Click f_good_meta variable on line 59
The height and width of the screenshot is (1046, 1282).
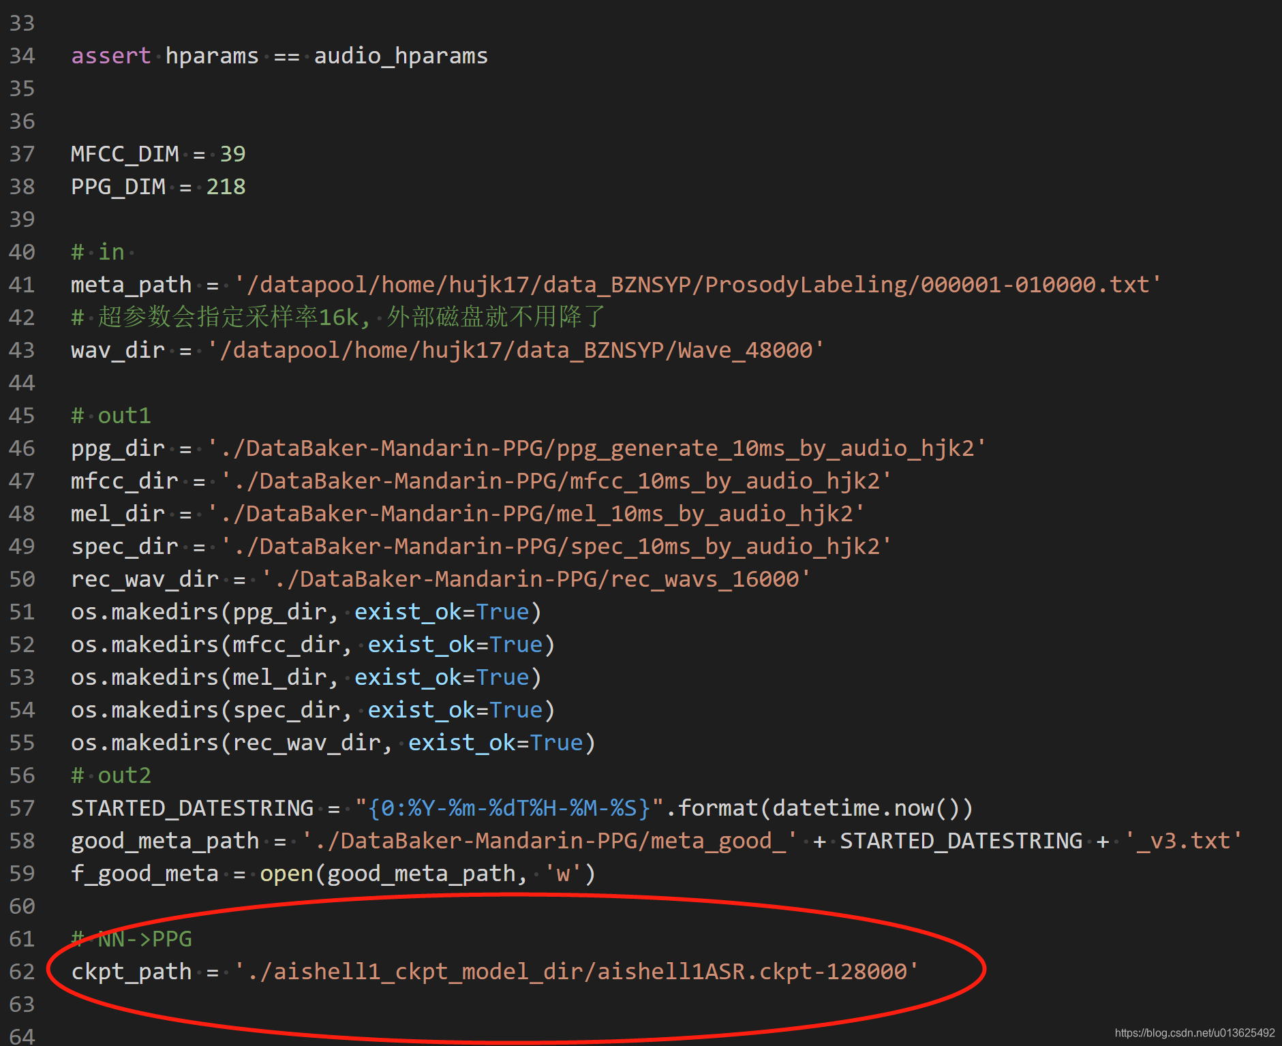(144, 874)
